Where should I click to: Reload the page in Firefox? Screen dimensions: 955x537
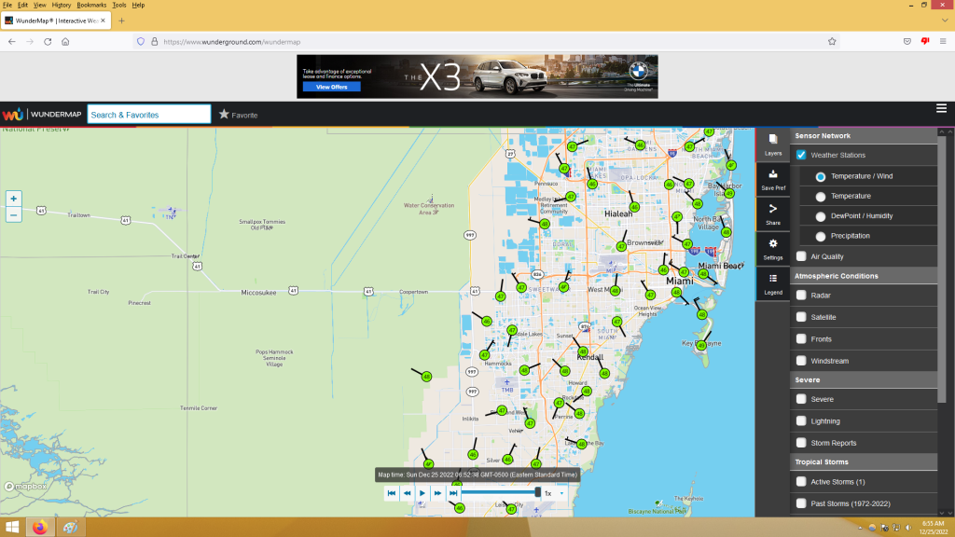48,41
